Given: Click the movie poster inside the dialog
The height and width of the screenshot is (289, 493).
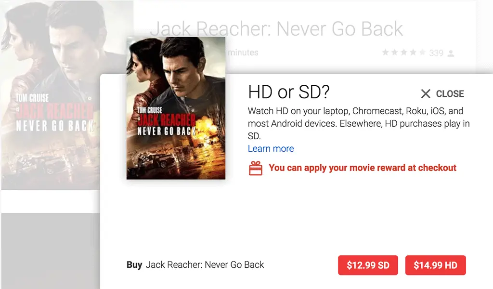Looking at the screenshot, I should coord(176,108).
